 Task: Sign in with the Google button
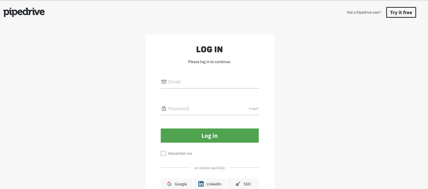176,184
